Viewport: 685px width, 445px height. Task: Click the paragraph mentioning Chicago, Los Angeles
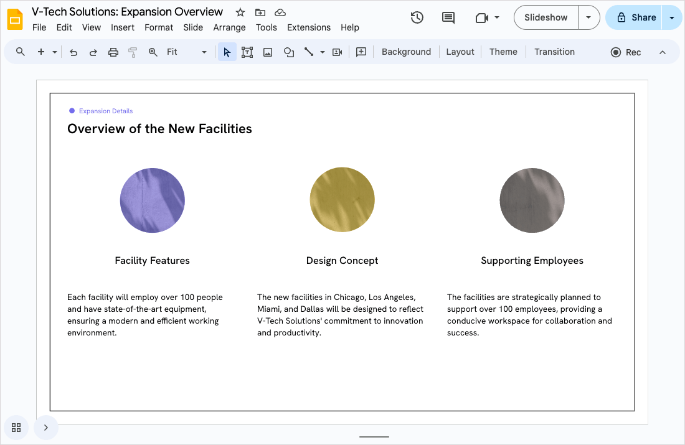pos(340,315)
